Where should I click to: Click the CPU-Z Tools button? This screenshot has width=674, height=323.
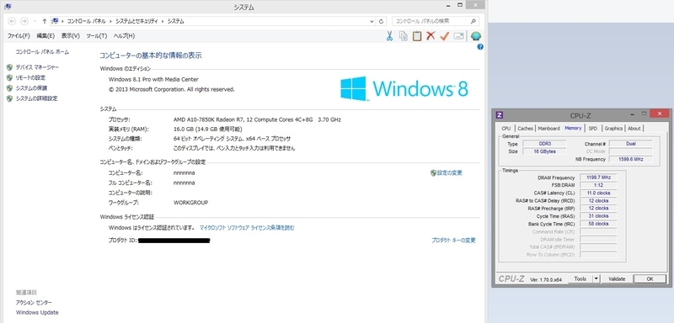click(x=580, y=278)
